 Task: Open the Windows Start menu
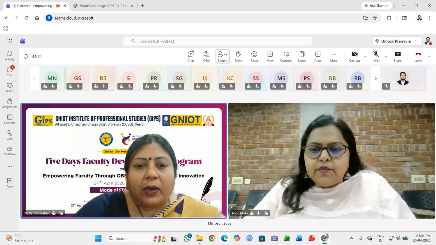[98, 238]
